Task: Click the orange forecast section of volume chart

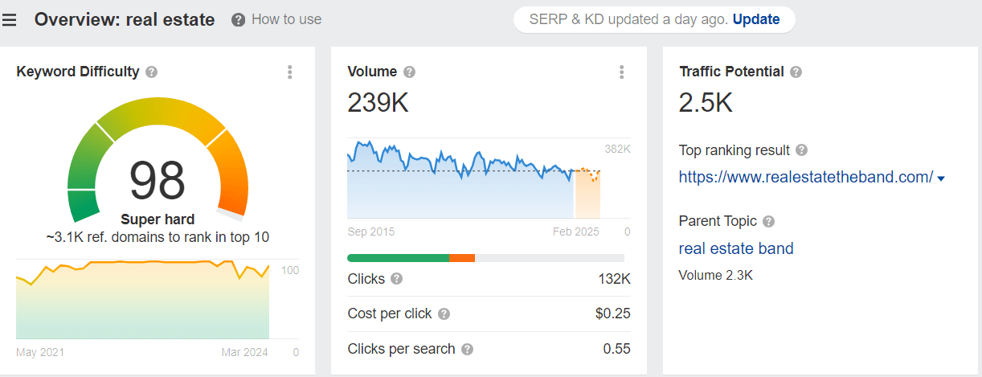Action: [x=587, y=193]
